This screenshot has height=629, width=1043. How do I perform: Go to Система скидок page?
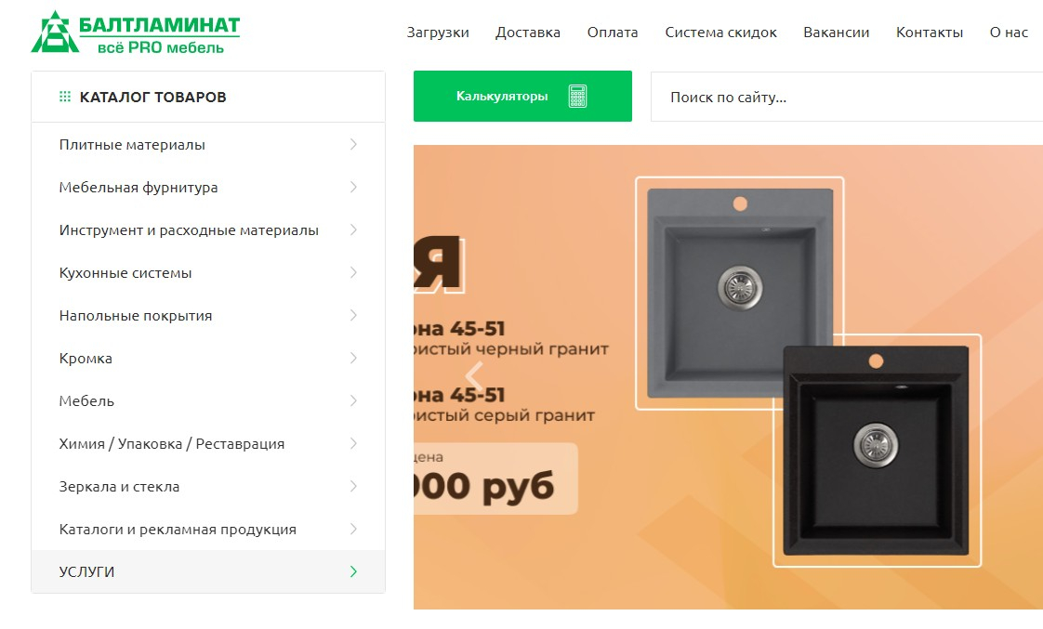(x=720, y=33)
